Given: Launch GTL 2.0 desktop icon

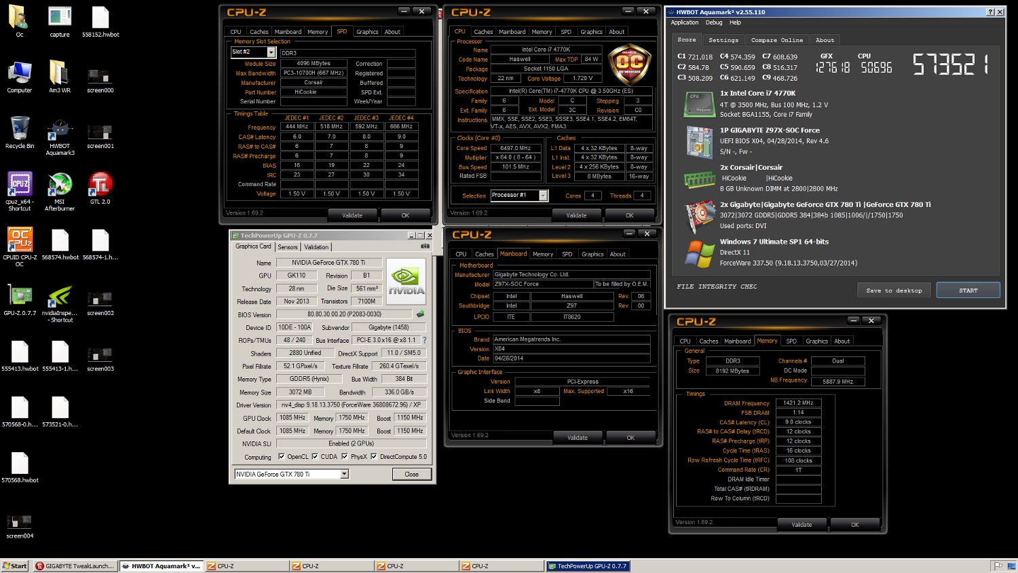Looking at the screenshot, I should [100, 188].
